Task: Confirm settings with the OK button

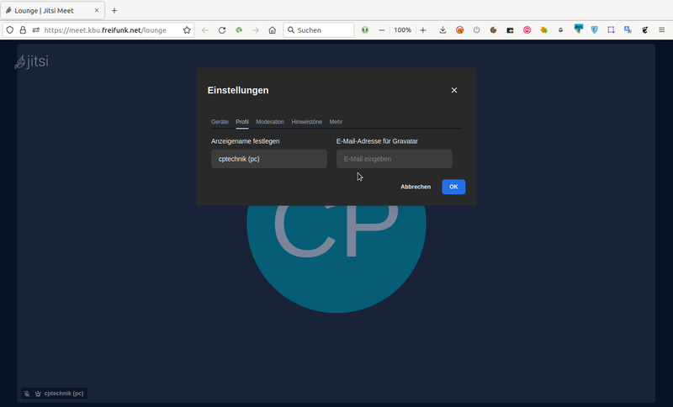Action: pyautogui.click(x=453, y=187)
